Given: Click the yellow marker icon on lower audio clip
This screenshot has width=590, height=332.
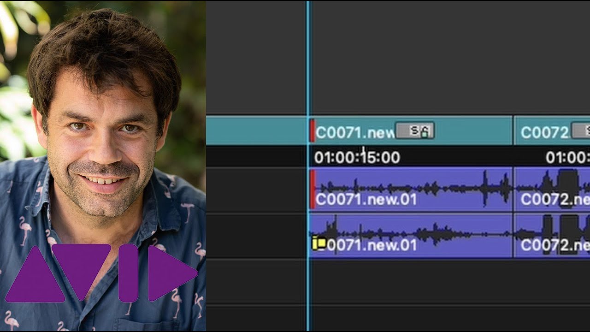Looking at the screenshot, I should point(319,243).
